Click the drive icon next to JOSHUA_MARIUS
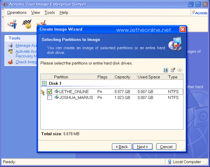Screen dimensions: 210x167 click(56, 97)
